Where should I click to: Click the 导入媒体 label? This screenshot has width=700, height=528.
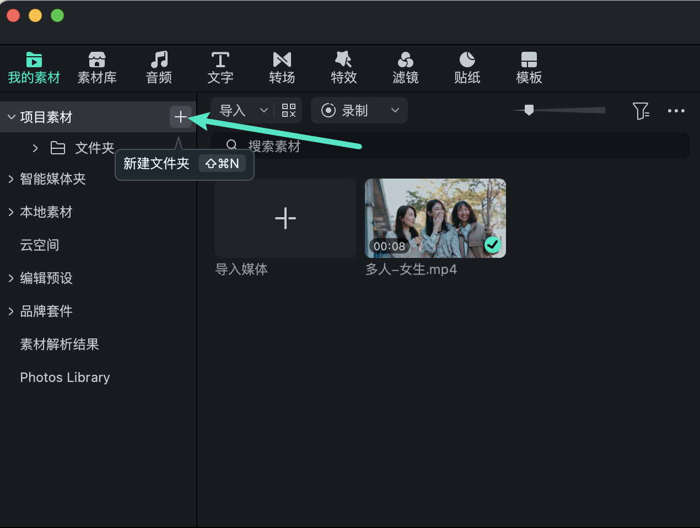241,270
